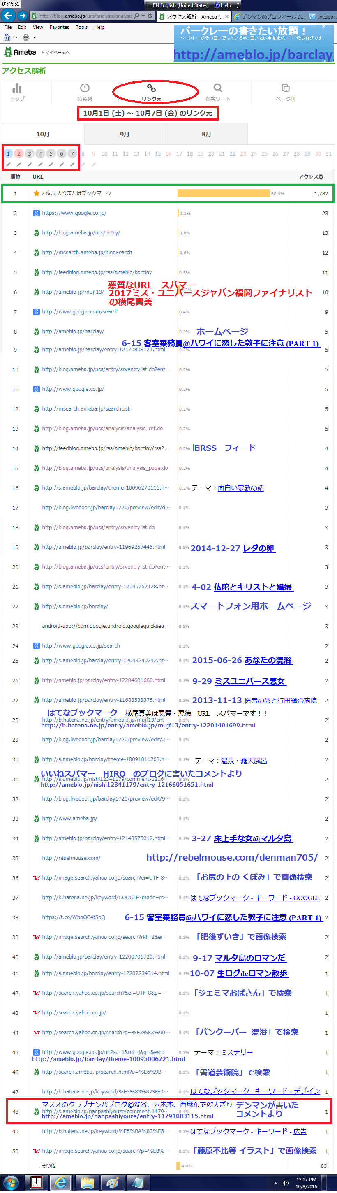
Task: Open the Yahoo icon in rank 36 row
Action: [36, 878]
